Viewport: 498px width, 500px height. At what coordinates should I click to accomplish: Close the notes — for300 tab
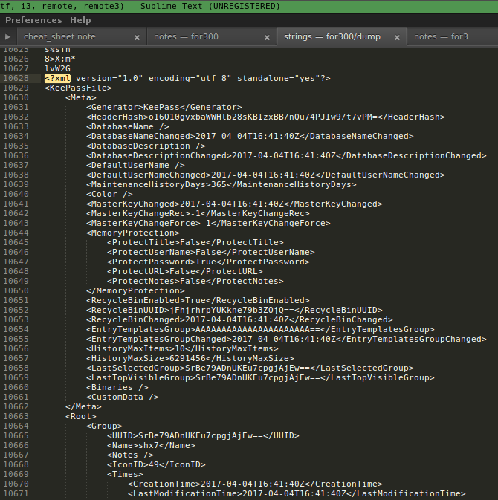268,38
